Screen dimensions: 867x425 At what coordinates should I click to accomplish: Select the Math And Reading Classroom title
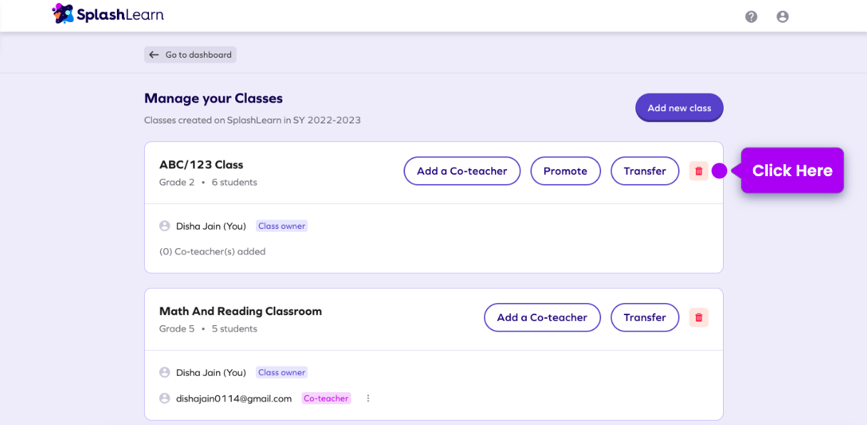coord(240,311)
